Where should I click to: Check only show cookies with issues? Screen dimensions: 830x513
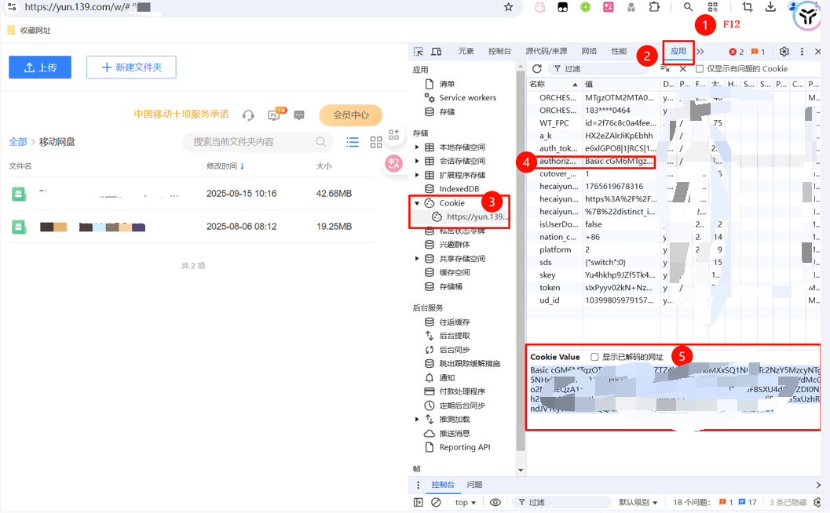coord(700,69)
